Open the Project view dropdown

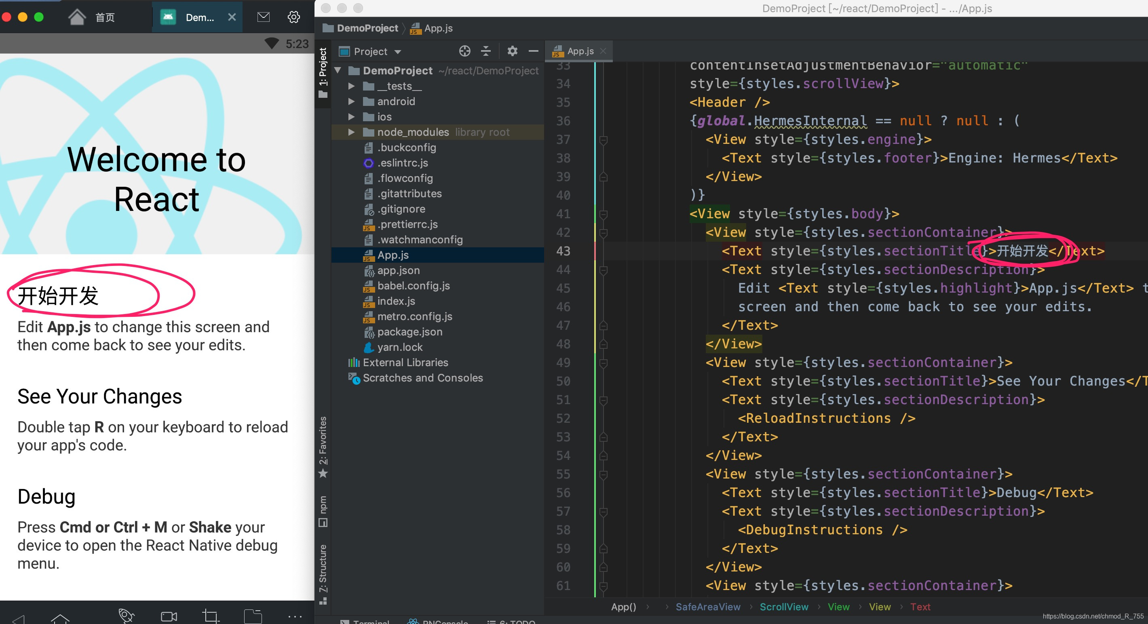(x=377, y=52)
